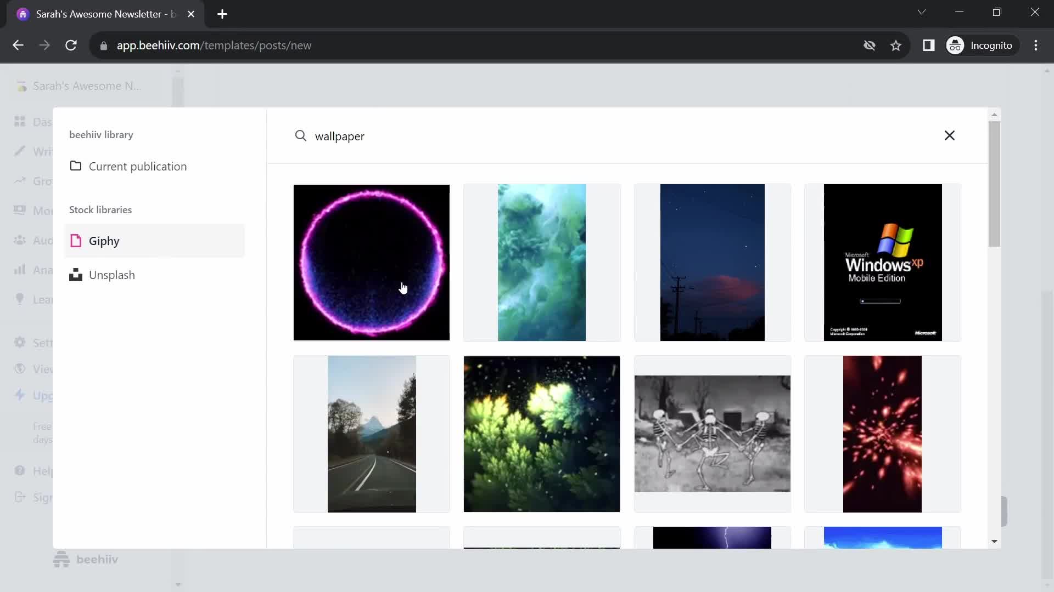Click the Current publication folder icon
Viewport: 1054px width, 592px height.
tap(76, 166)
